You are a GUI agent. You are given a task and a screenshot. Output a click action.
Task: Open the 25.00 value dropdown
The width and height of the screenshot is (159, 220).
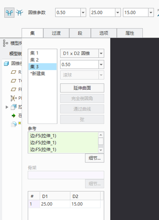[x=118, y=12]
